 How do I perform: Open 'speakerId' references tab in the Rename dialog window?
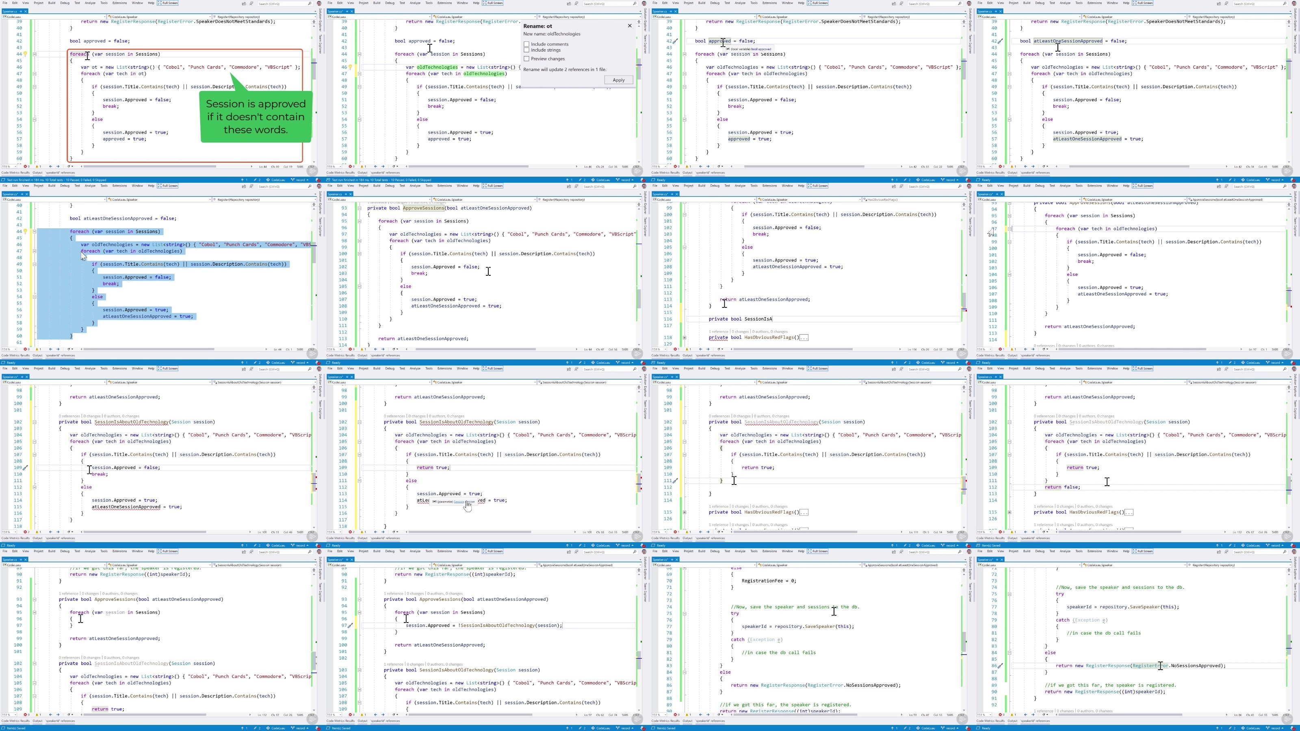(x=386, y=173)
